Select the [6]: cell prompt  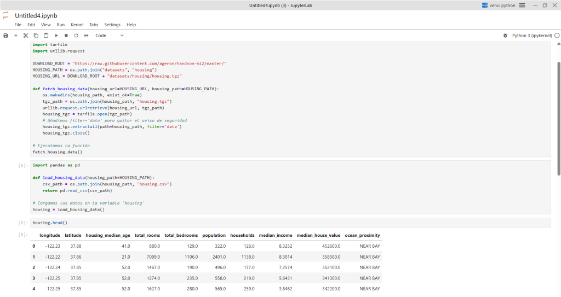[x=22, y=165]
